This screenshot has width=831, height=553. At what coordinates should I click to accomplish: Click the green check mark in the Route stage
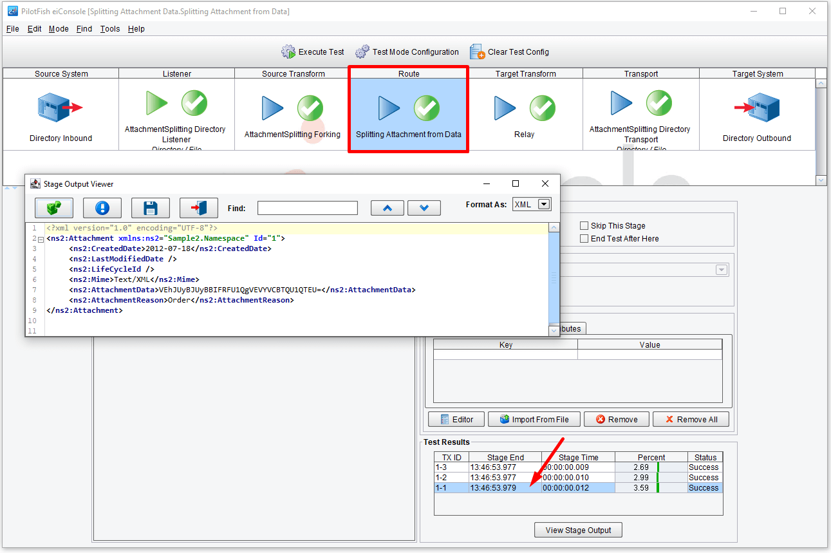tap(427, 108)
